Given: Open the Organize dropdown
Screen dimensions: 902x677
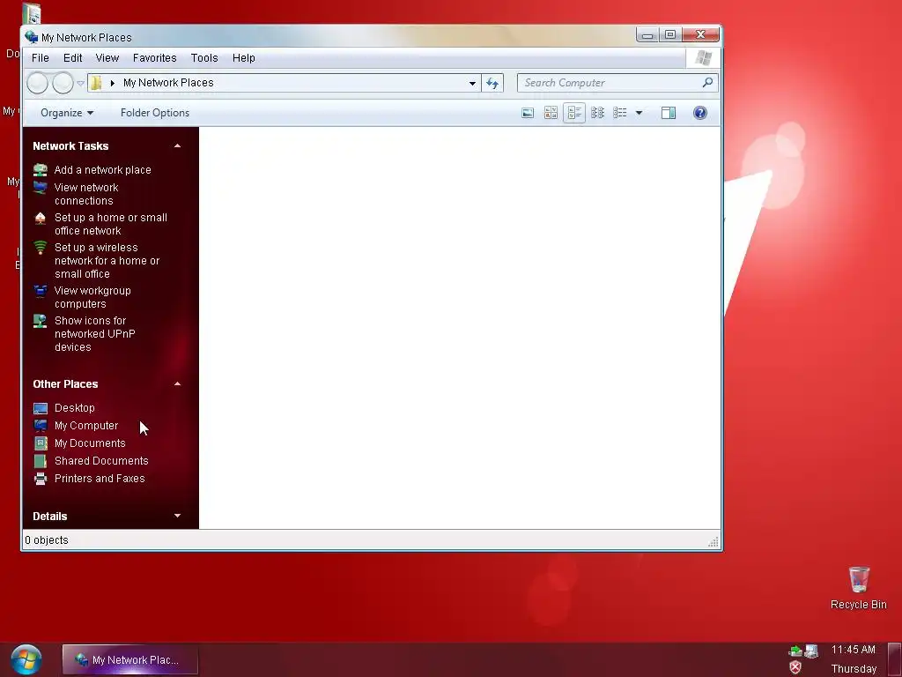Looking at the screenshot, I should point(67,113).
